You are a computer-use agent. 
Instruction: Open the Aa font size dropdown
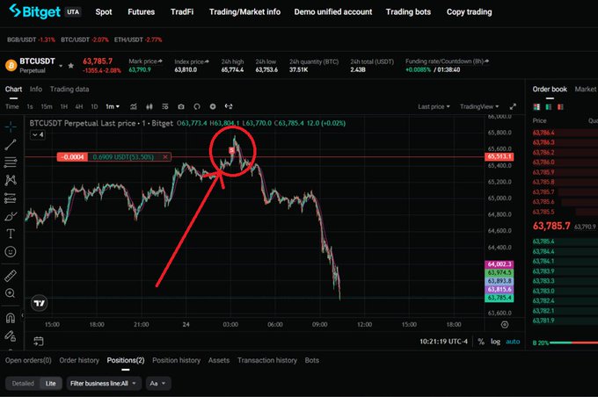pyautogui.click(x=158, y=383)
